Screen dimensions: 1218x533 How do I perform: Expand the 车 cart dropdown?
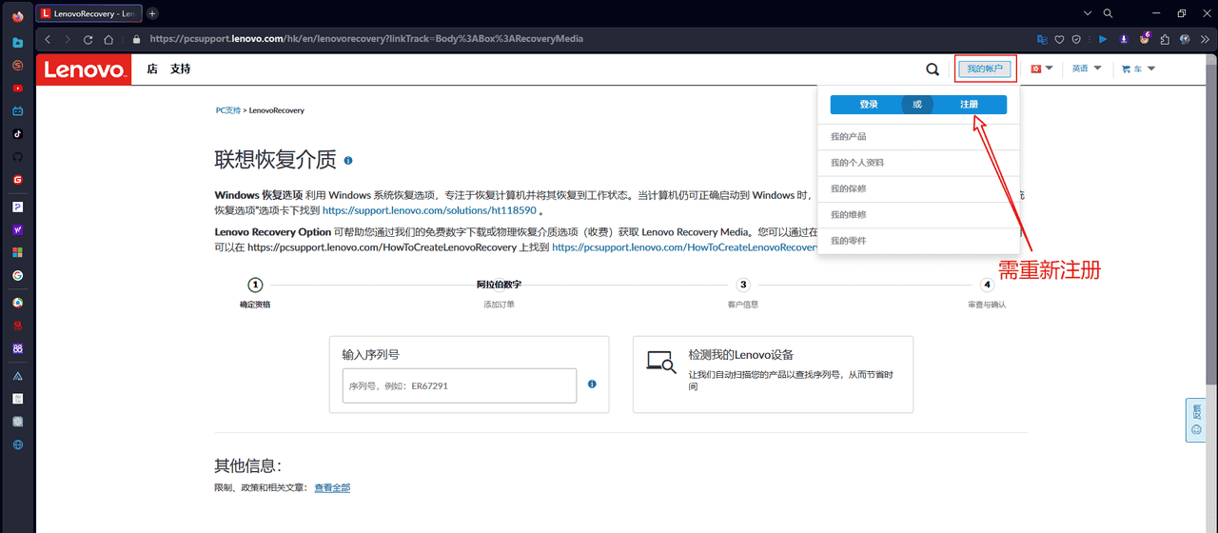1138,69
